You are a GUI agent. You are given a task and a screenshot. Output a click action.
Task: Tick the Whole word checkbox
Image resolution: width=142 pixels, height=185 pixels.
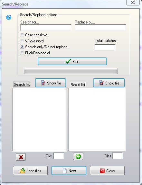pos(22,41)
